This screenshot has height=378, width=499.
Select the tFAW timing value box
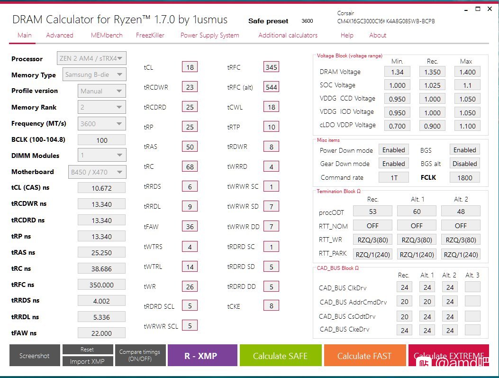[x=190, y=226]
